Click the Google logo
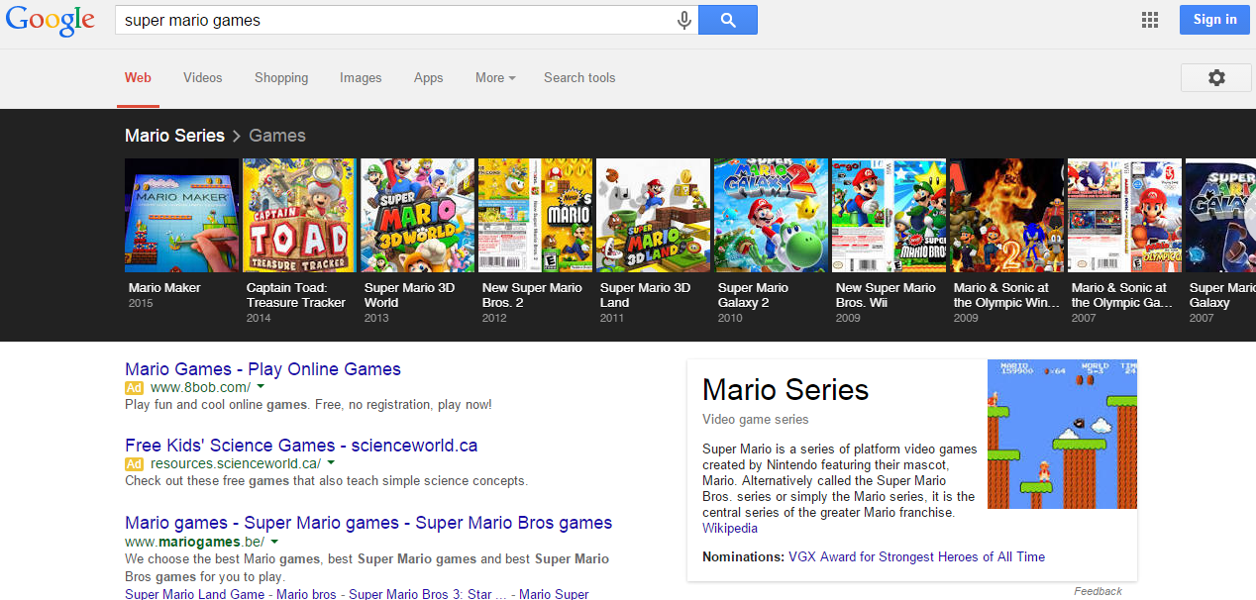Image resolution: width=1256 pixels, height=600 pixels. tap(51, 21)
